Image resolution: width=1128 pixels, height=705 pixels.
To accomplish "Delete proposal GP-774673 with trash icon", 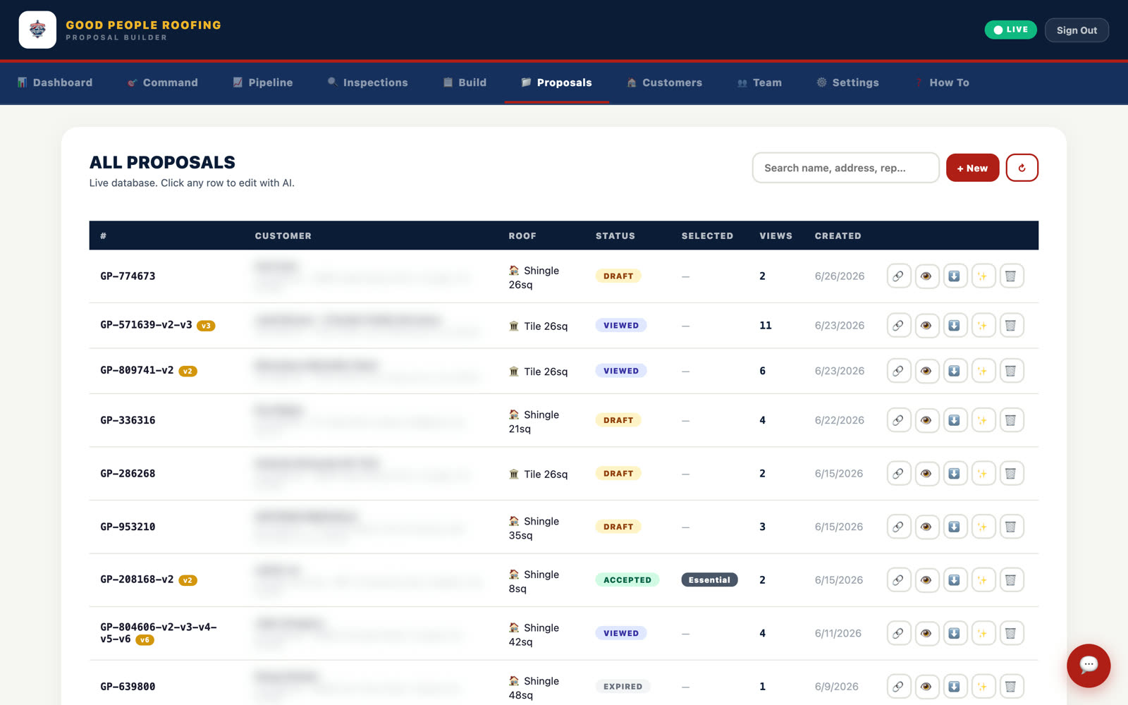I will point(1011,276).
